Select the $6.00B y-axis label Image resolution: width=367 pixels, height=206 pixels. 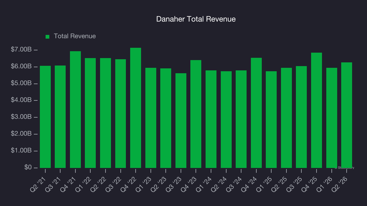[x=21, y=67]
